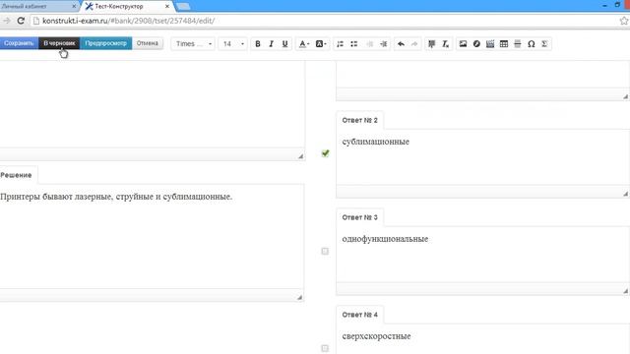Increase indent in editor
630x354 pixels.
click(384, 43)
